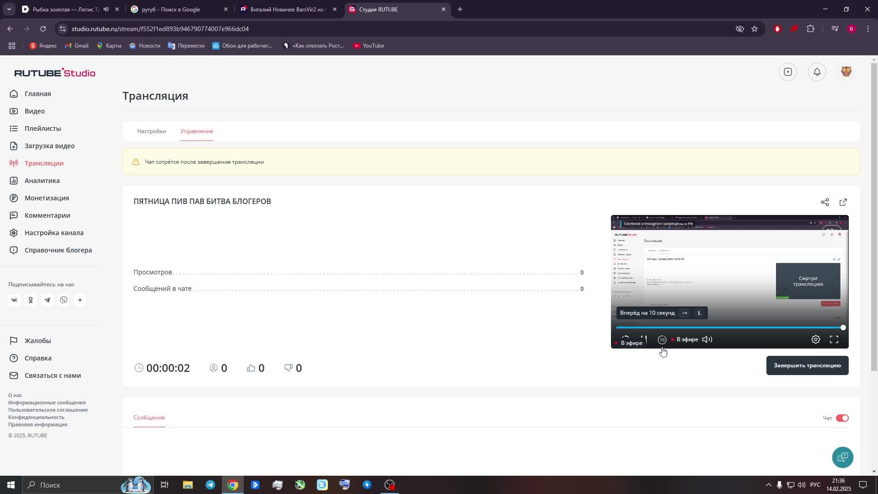Click the mute/volume icon in video player
The height and width of the screenshot is (494, 878).
[x=709, y=339]
